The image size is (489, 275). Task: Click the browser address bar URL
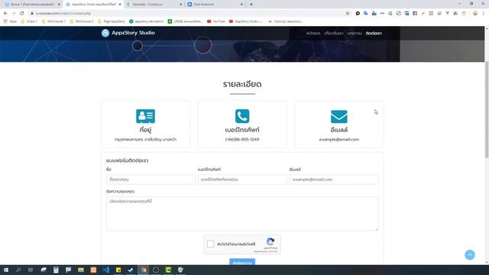coord(63,14)
